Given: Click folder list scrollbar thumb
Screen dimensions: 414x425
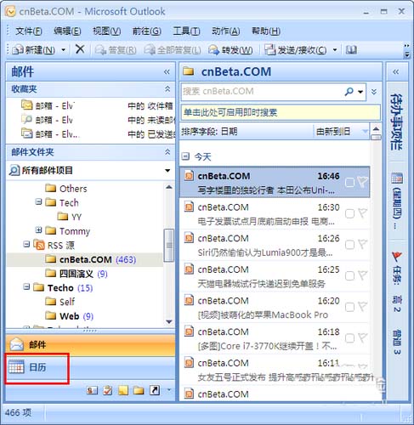Looking at the screenshot, I should [169, 245].
